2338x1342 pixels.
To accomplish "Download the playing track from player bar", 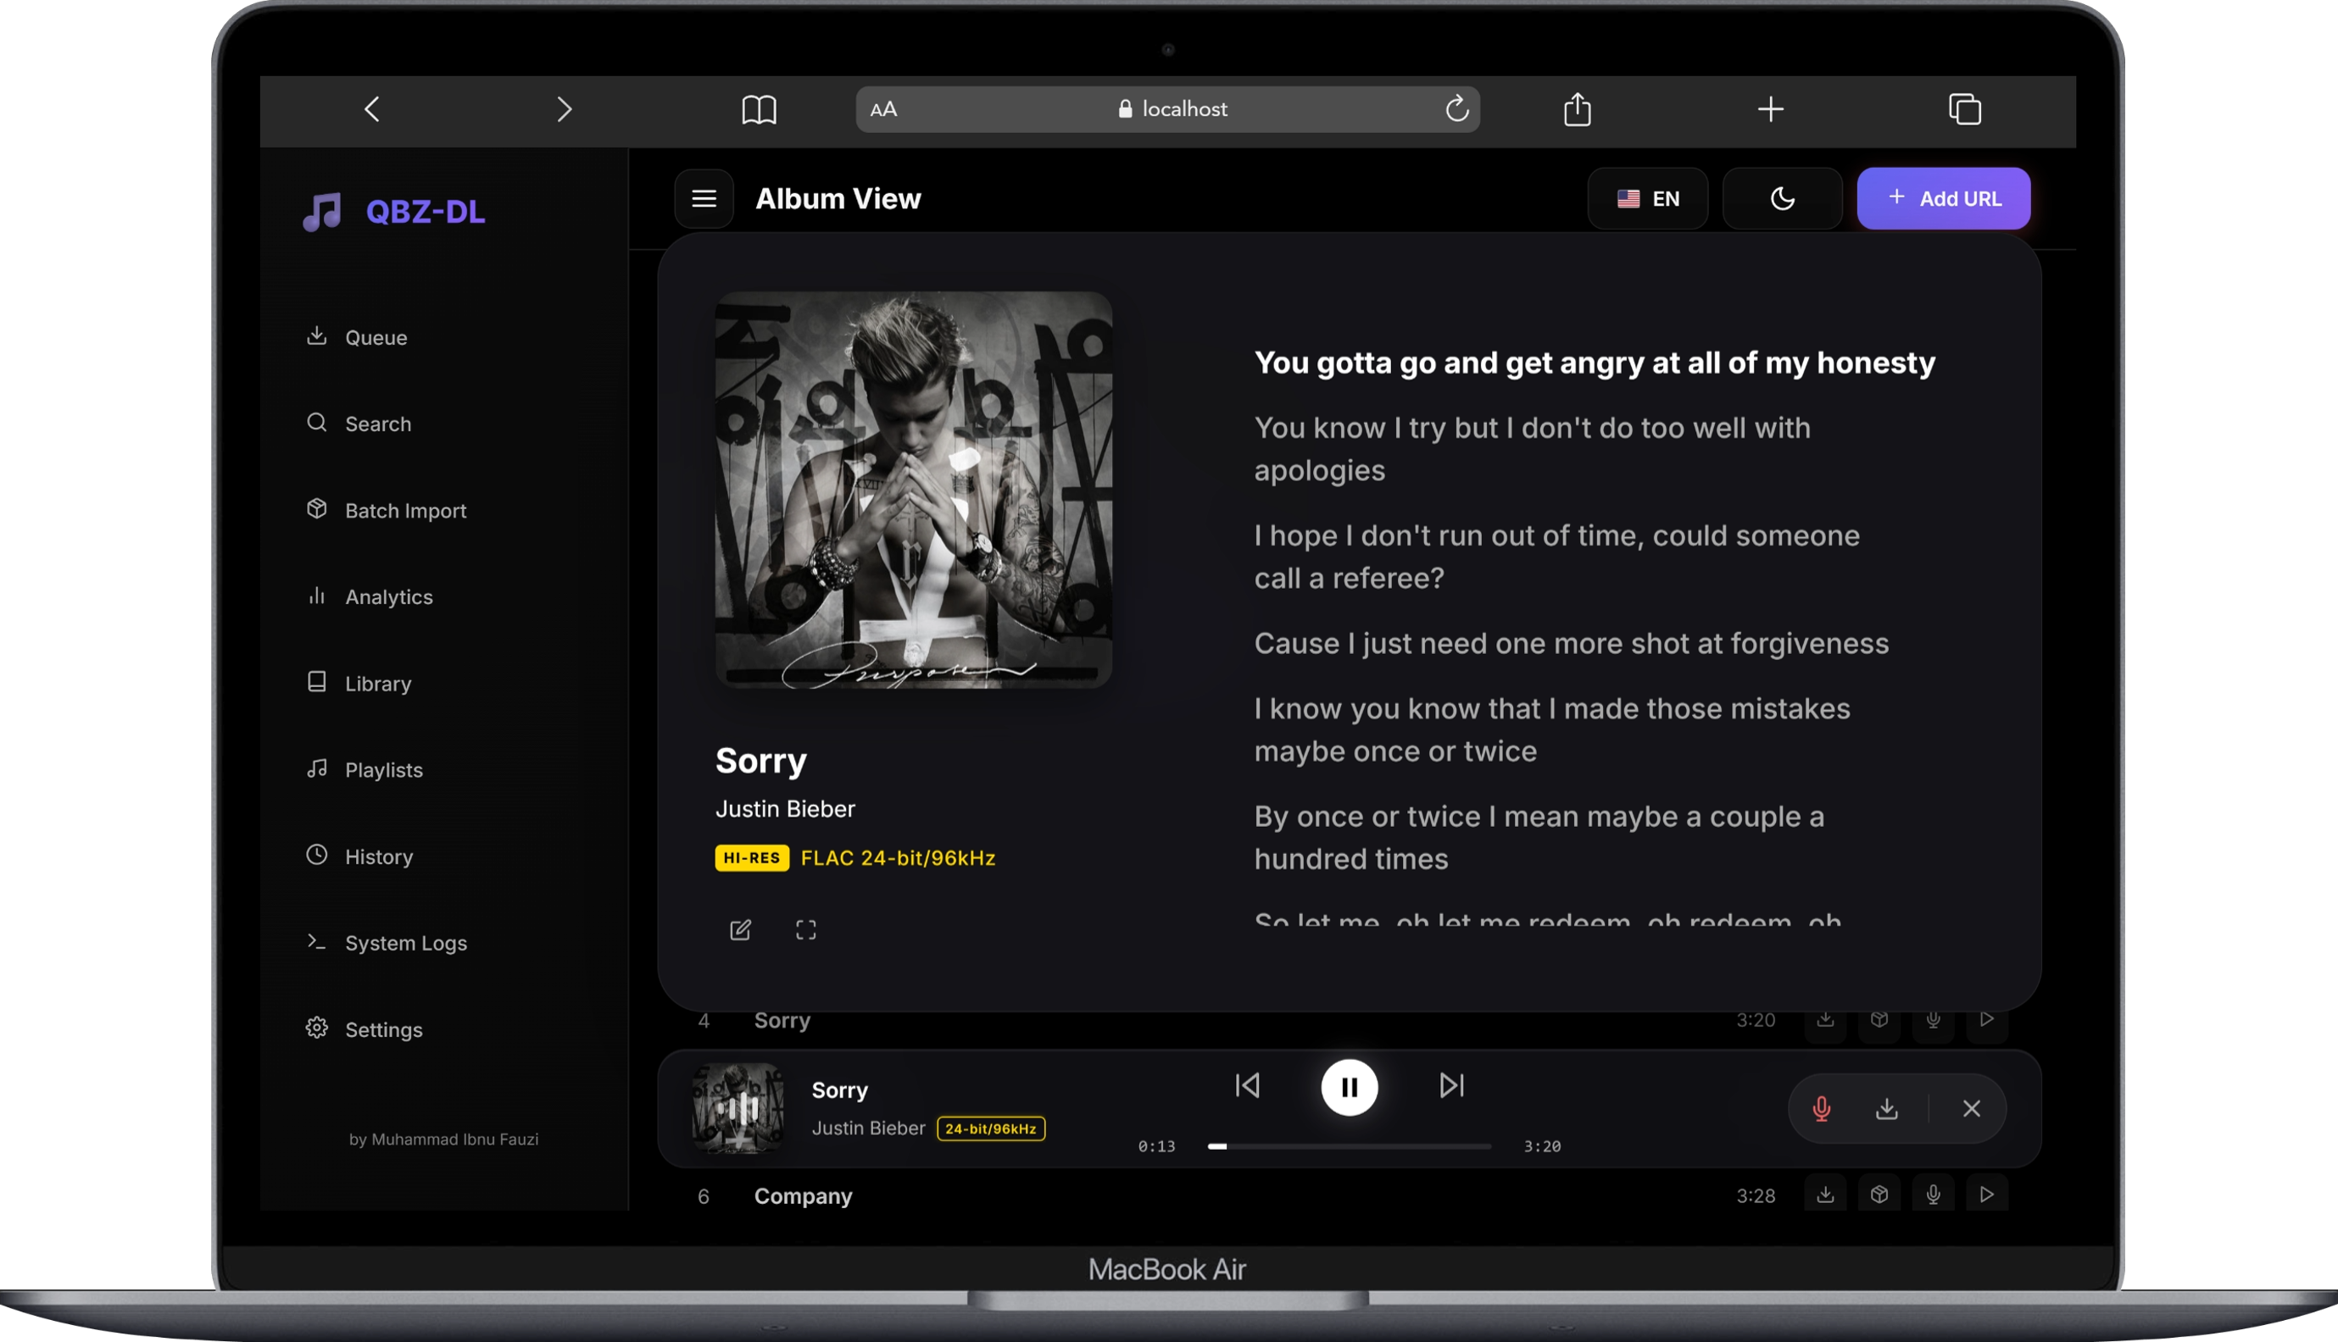I will pos(1887,1109).
